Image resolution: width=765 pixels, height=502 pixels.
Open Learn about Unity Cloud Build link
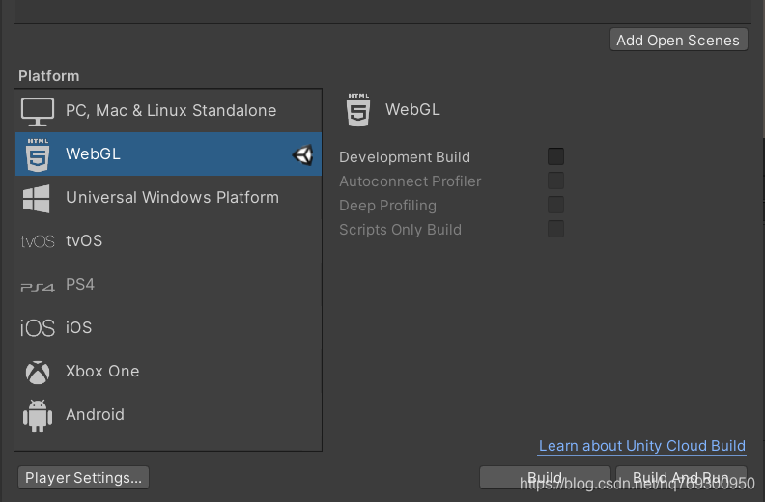[x=641, y=446]
